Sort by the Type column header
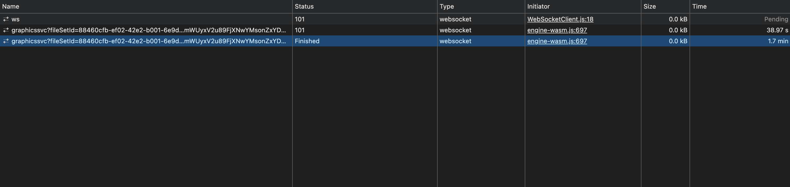This screenshot has height=187, width=790. click(x=447, y=7)
